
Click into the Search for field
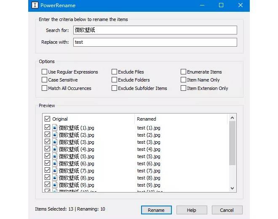point(155,30)
